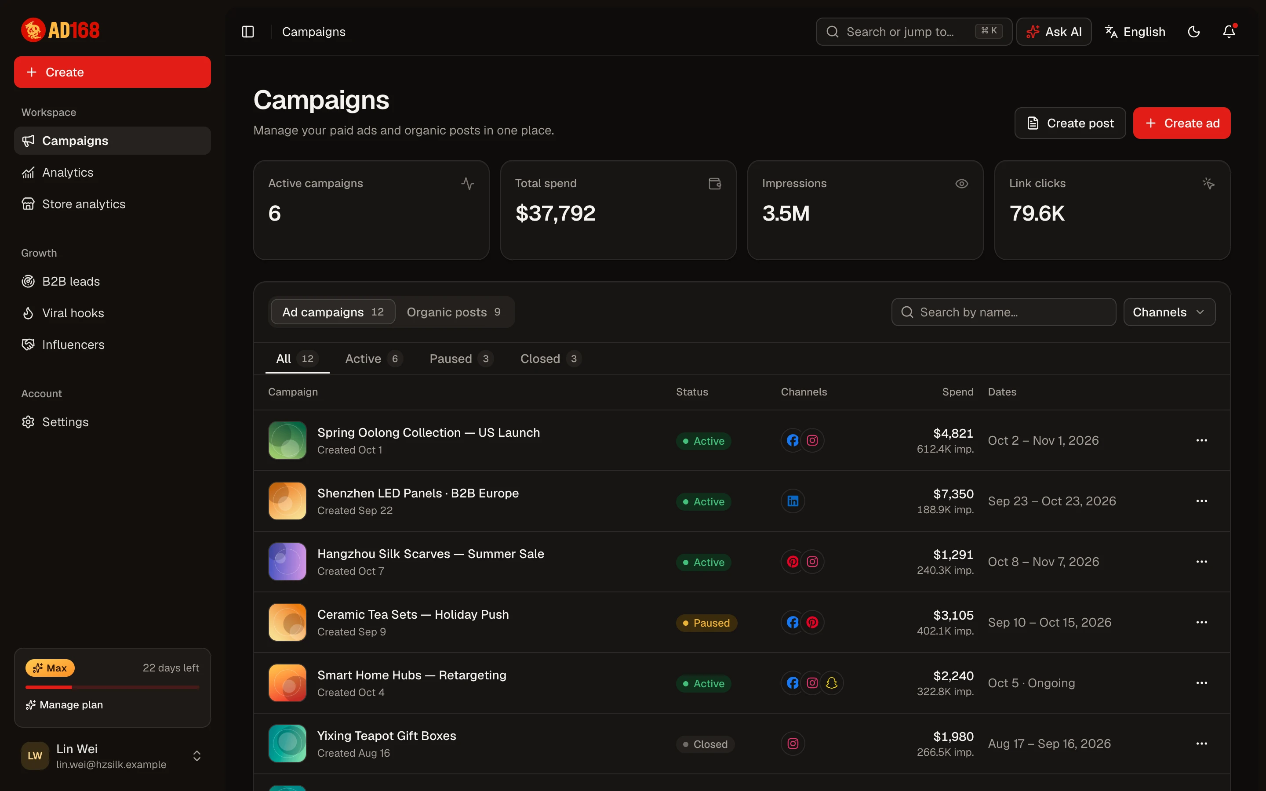Open the notifications bell

(1229, 32)
